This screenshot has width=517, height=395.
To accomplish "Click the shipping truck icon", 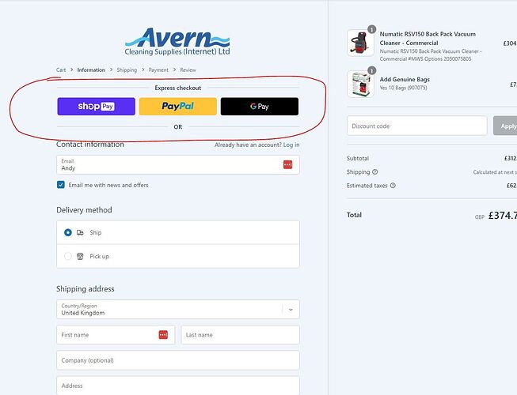I will [x=80, y=232].
